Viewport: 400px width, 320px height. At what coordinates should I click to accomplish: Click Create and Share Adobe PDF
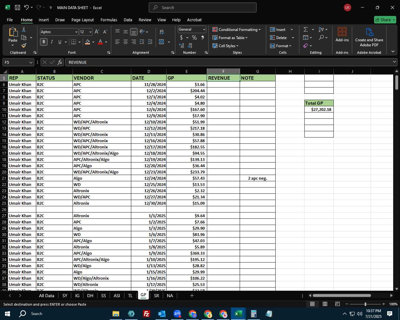(369, 37)
